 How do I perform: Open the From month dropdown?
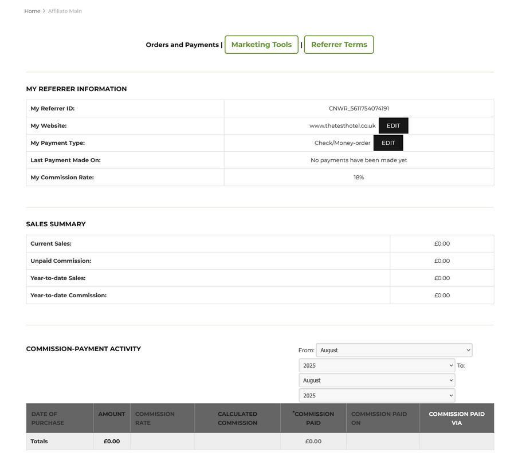click(394, 350)
